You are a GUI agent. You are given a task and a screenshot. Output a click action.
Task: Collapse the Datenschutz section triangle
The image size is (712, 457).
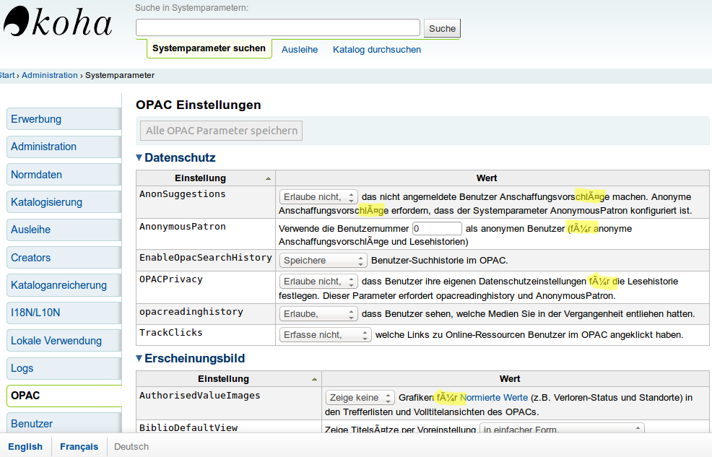(139, 157)
